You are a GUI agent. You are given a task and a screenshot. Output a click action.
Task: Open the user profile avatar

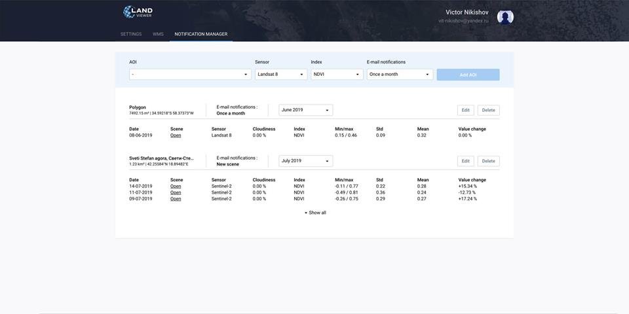[x=505, y=17]
